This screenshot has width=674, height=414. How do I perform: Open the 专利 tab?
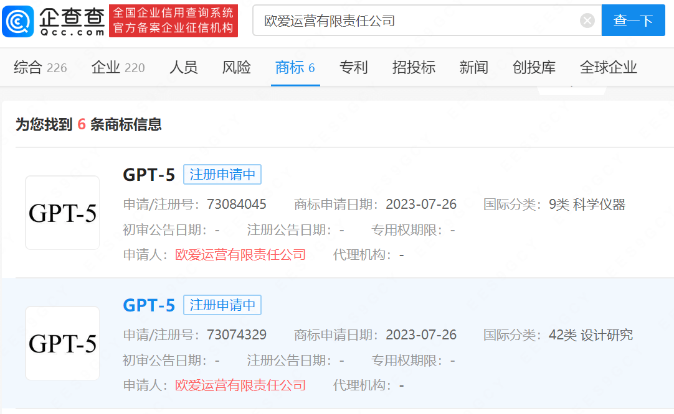353,67
